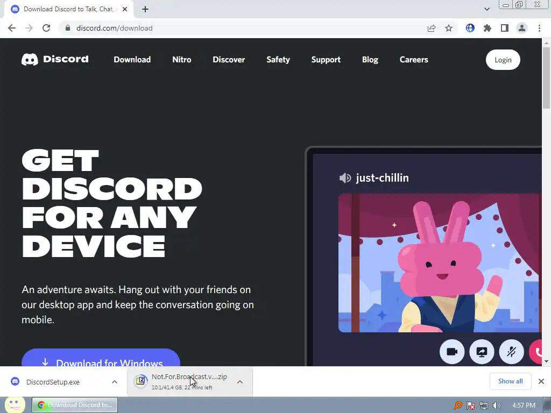This screenshot has height=413, width=551.
Task: Close the downloads bar
Action: click(x=541, y=381)
